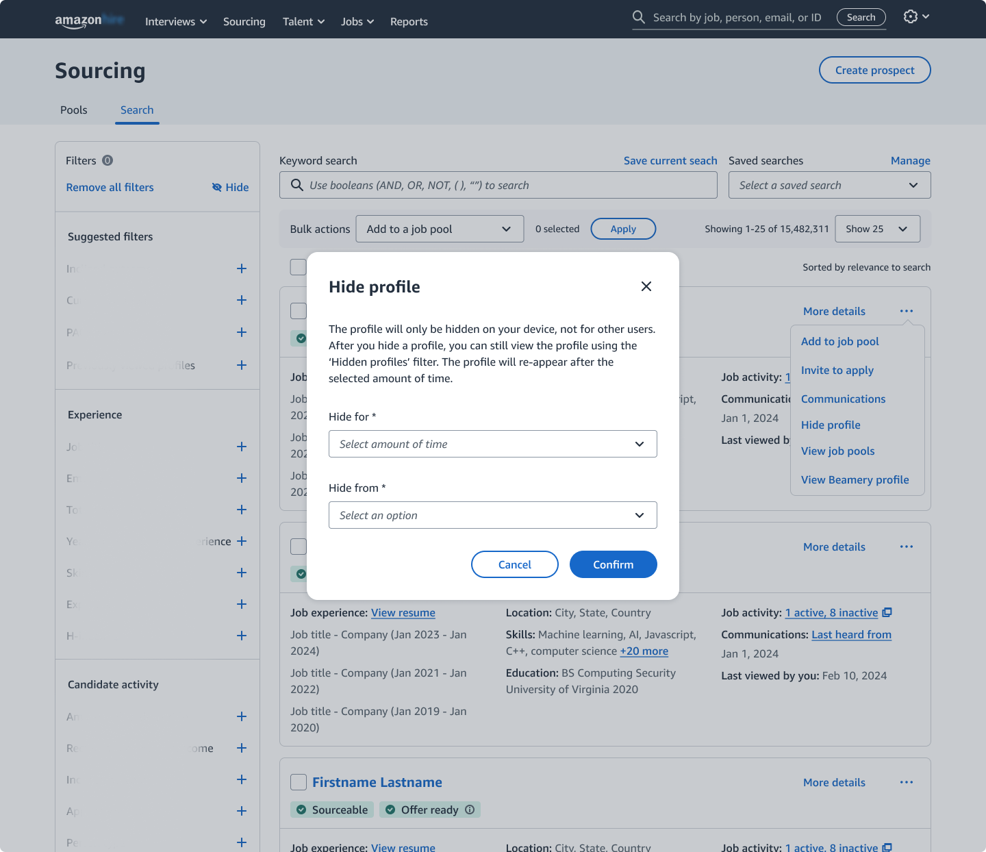The height and width of the screenshot is (852, 986).
Task: Go to Reports in top navigation
Action: [x=409, y=21]
